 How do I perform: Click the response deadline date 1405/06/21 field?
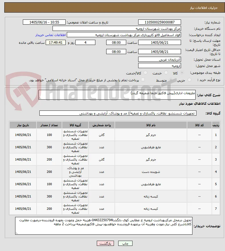pyautogui.click(x=160, y=42)
